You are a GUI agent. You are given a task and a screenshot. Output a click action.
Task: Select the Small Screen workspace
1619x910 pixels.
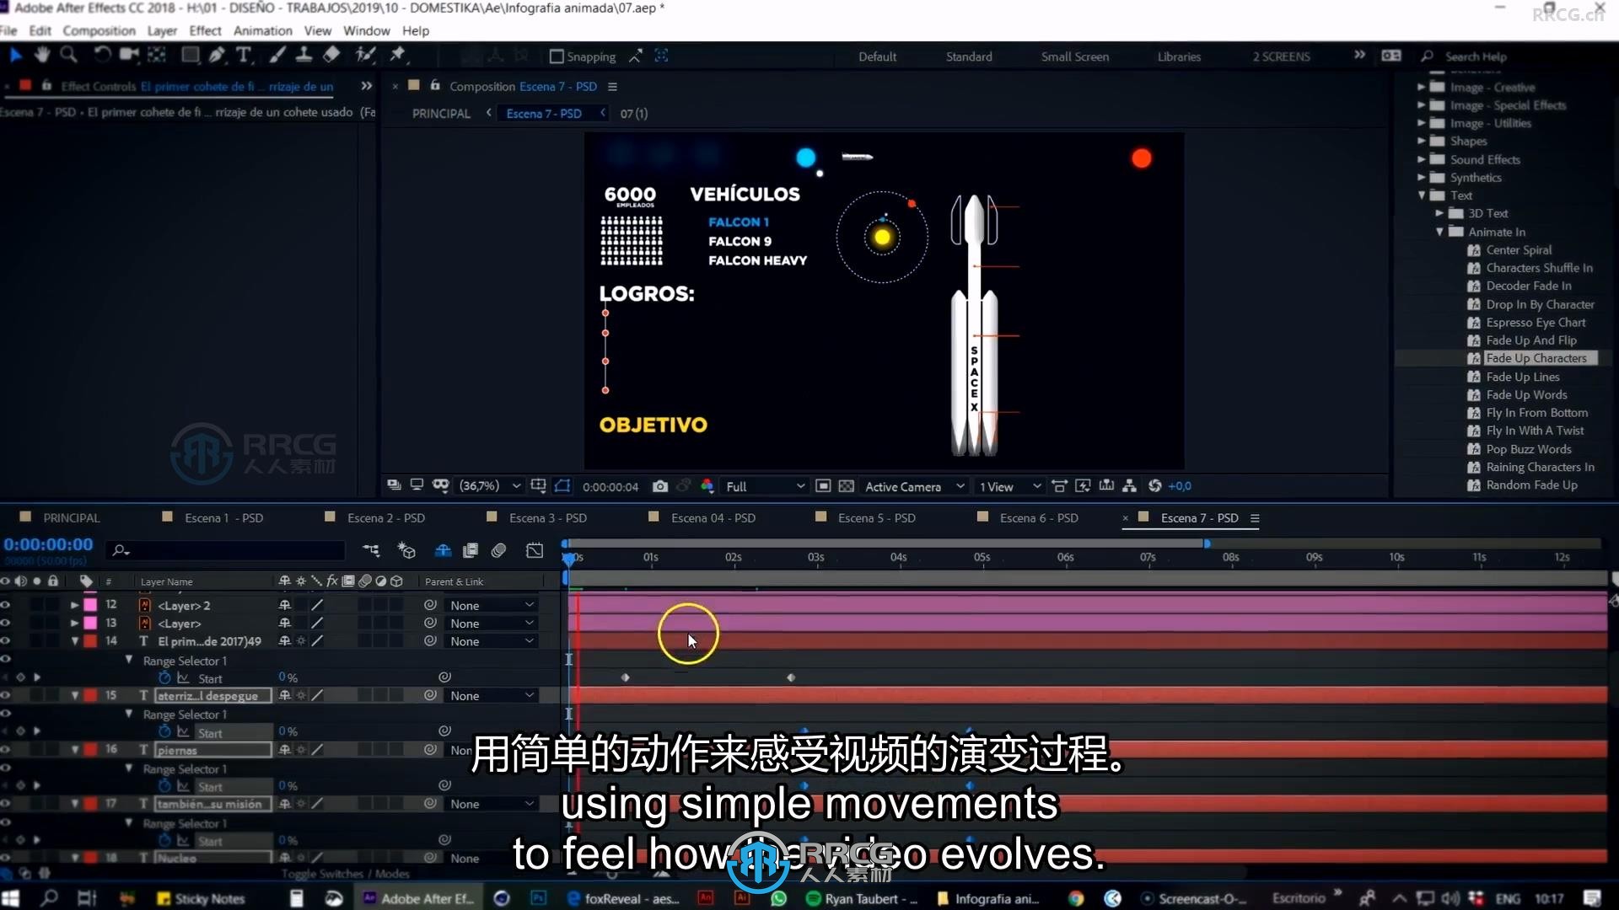(x=1075, y=56)
